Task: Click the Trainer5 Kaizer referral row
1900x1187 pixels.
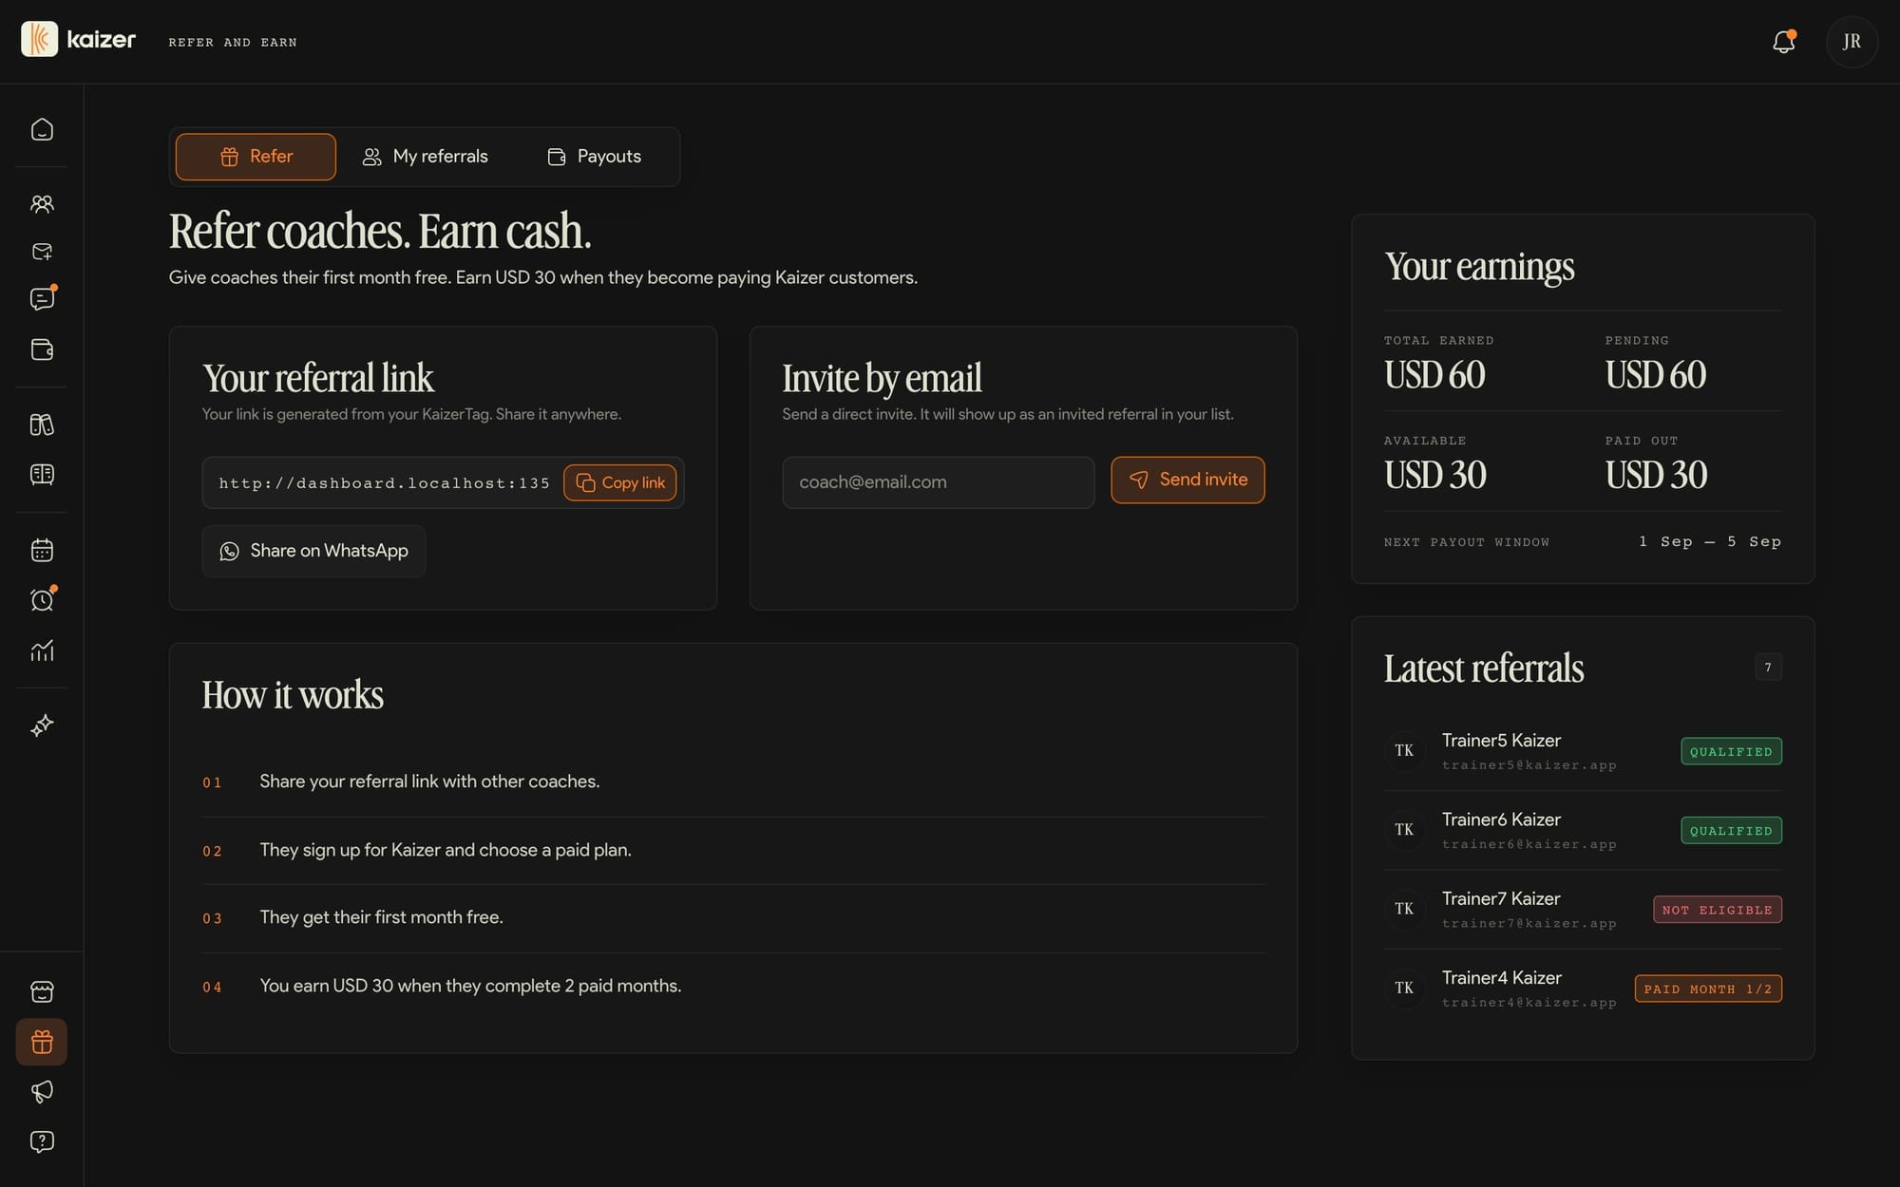Action: click(1583, 751)
